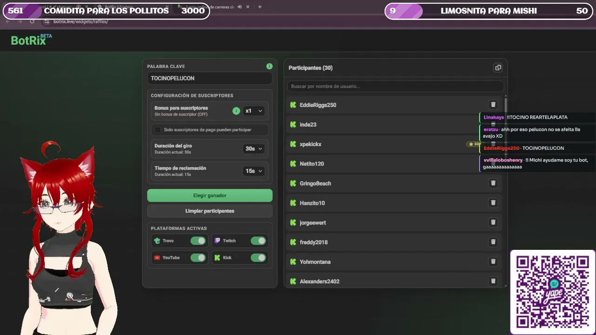Click the TOCINOPELUCON keyword input field
This screenshot has width=596, height=335.
pos(210,78)
